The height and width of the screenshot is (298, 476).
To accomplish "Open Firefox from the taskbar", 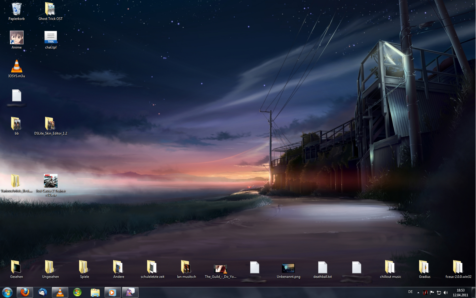I will click(25, 292).
